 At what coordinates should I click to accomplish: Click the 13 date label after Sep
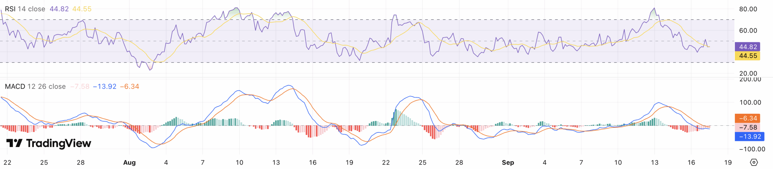(655, 162)
